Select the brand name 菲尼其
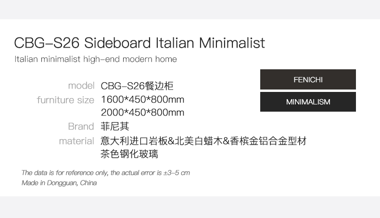 click(115, 127)
